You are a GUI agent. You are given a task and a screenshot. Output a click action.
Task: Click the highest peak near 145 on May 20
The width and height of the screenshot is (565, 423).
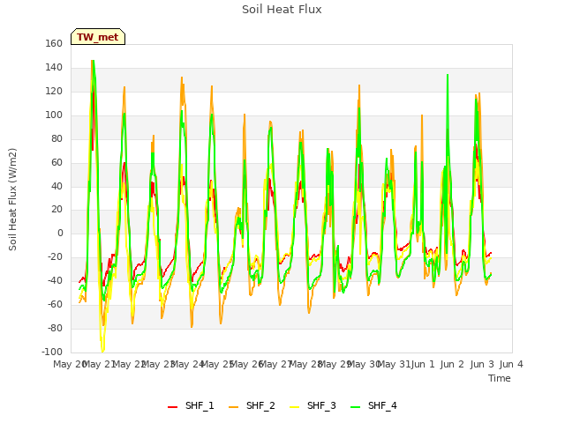(93, 61)
